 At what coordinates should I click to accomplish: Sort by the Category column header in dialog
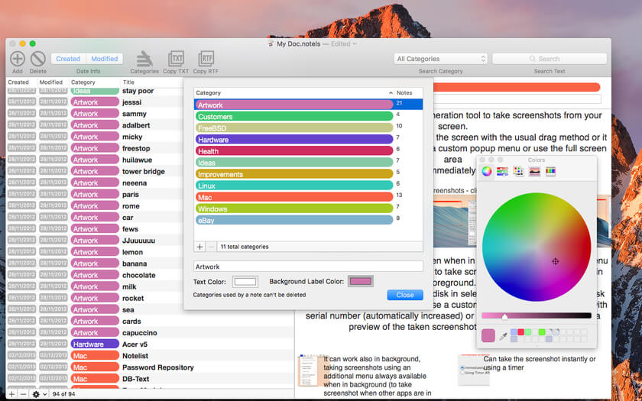tap(290, 92)
